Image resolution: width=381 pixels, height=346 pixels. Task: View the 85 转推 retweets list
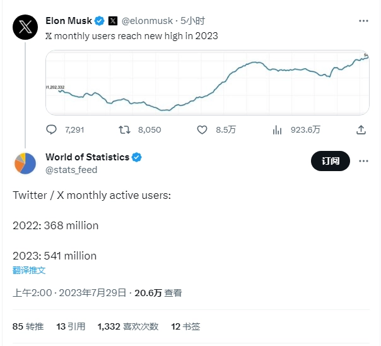pos(28,326)
